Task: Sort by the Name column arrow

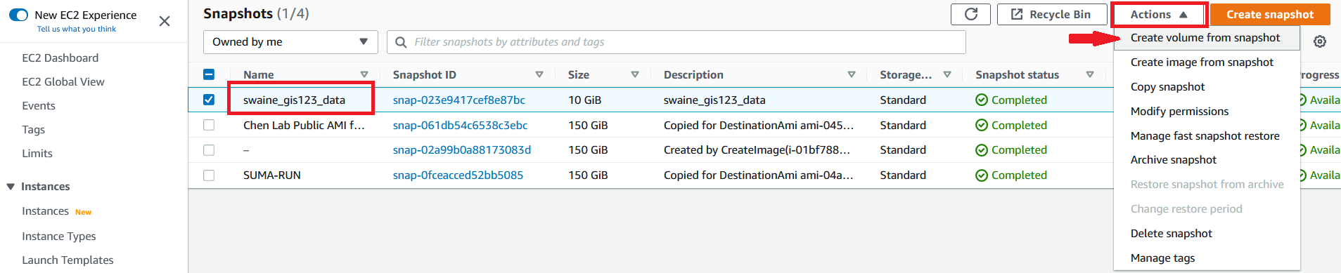Action: coord(364,74)
